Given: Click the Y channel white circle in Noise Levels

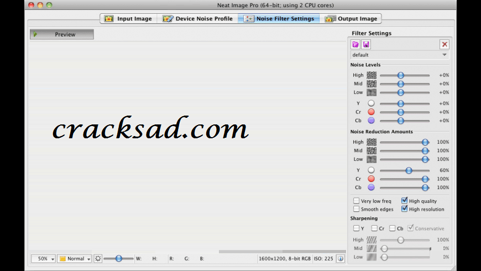Looking at the screenshot, I should pos(371,103).
